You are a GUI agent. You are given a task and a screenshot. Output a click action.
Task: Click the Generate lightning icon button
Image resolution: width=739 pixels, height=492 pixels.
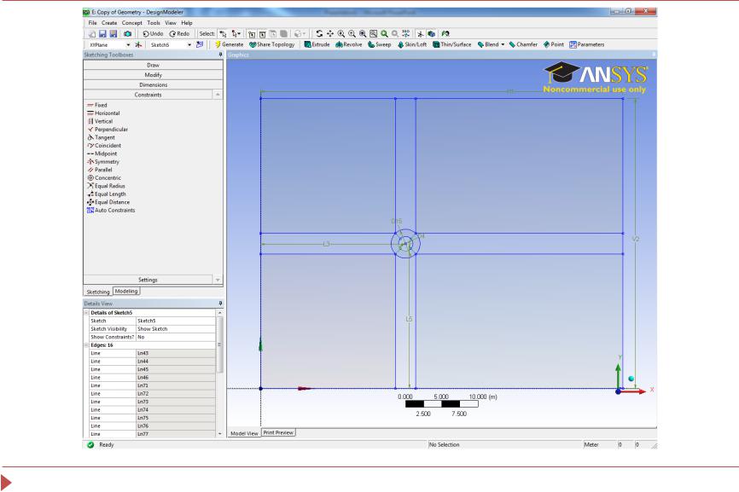229,44
